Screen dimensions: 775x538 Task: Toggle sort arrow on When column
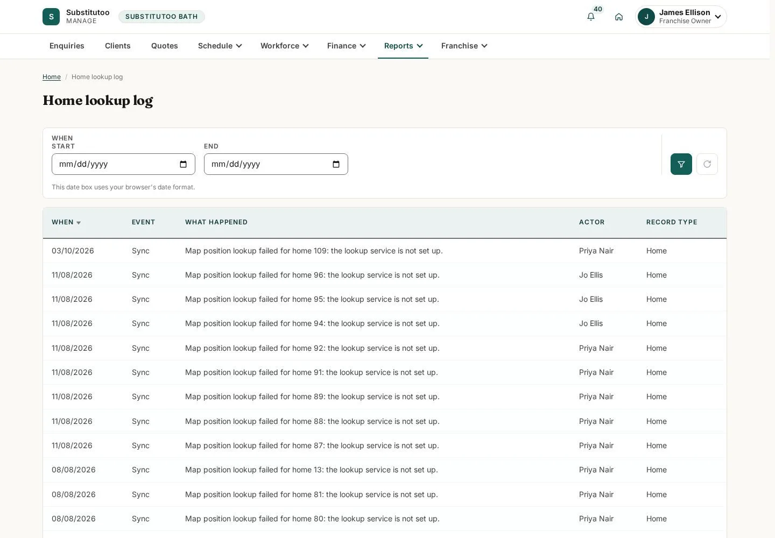pos(79,223)
